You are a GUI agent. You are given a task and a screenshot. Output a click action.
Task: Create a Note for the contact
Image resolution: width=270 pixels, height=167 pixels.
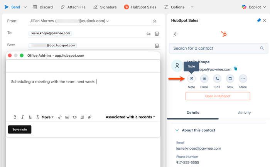tap(191, 79)
